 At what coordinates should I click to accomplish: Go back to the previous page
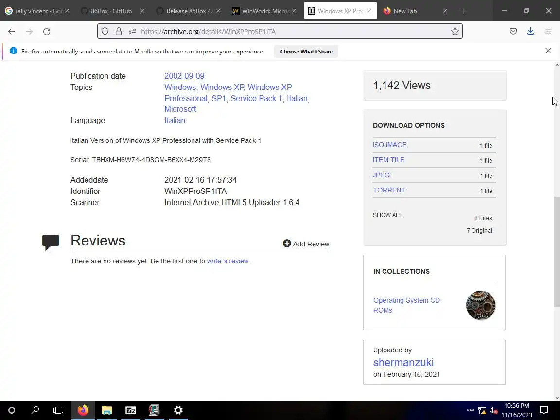[12, 32]
